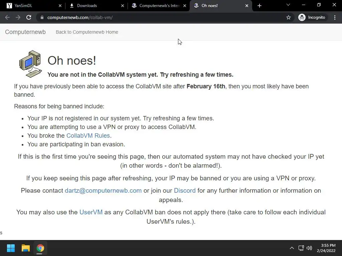Open clock showing 3:55 PM

pyautogui.click(x=326, y=248)
